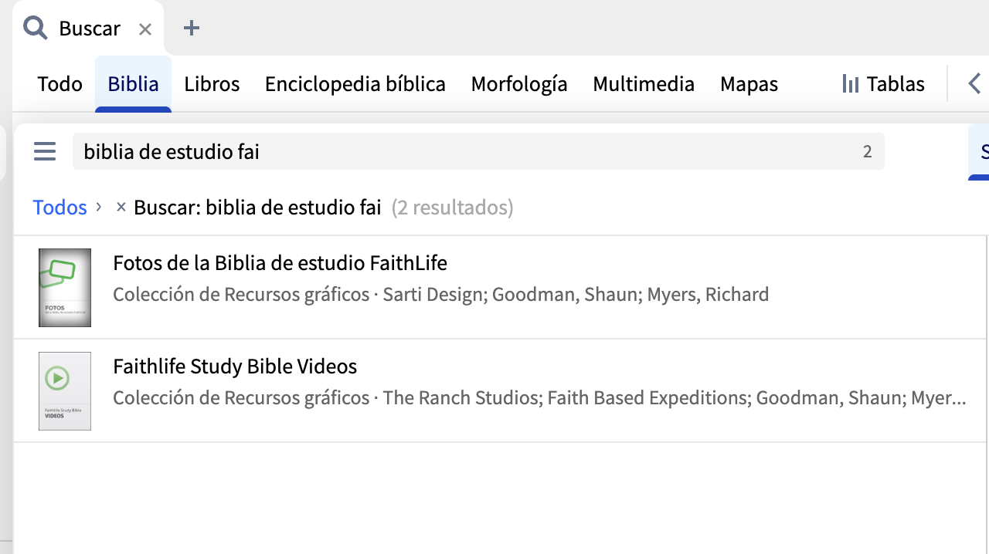The image size is (989, 554).
Task: Click the search input field
Action: click(x=464, y=151)
